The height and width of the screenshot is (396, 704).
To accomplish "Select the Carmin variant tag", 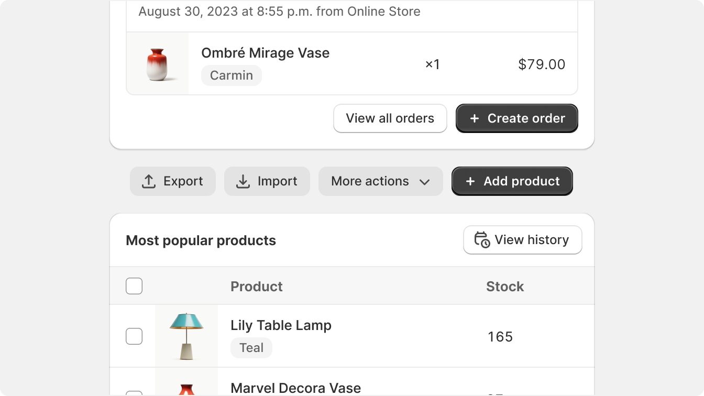I will (232, 75).
